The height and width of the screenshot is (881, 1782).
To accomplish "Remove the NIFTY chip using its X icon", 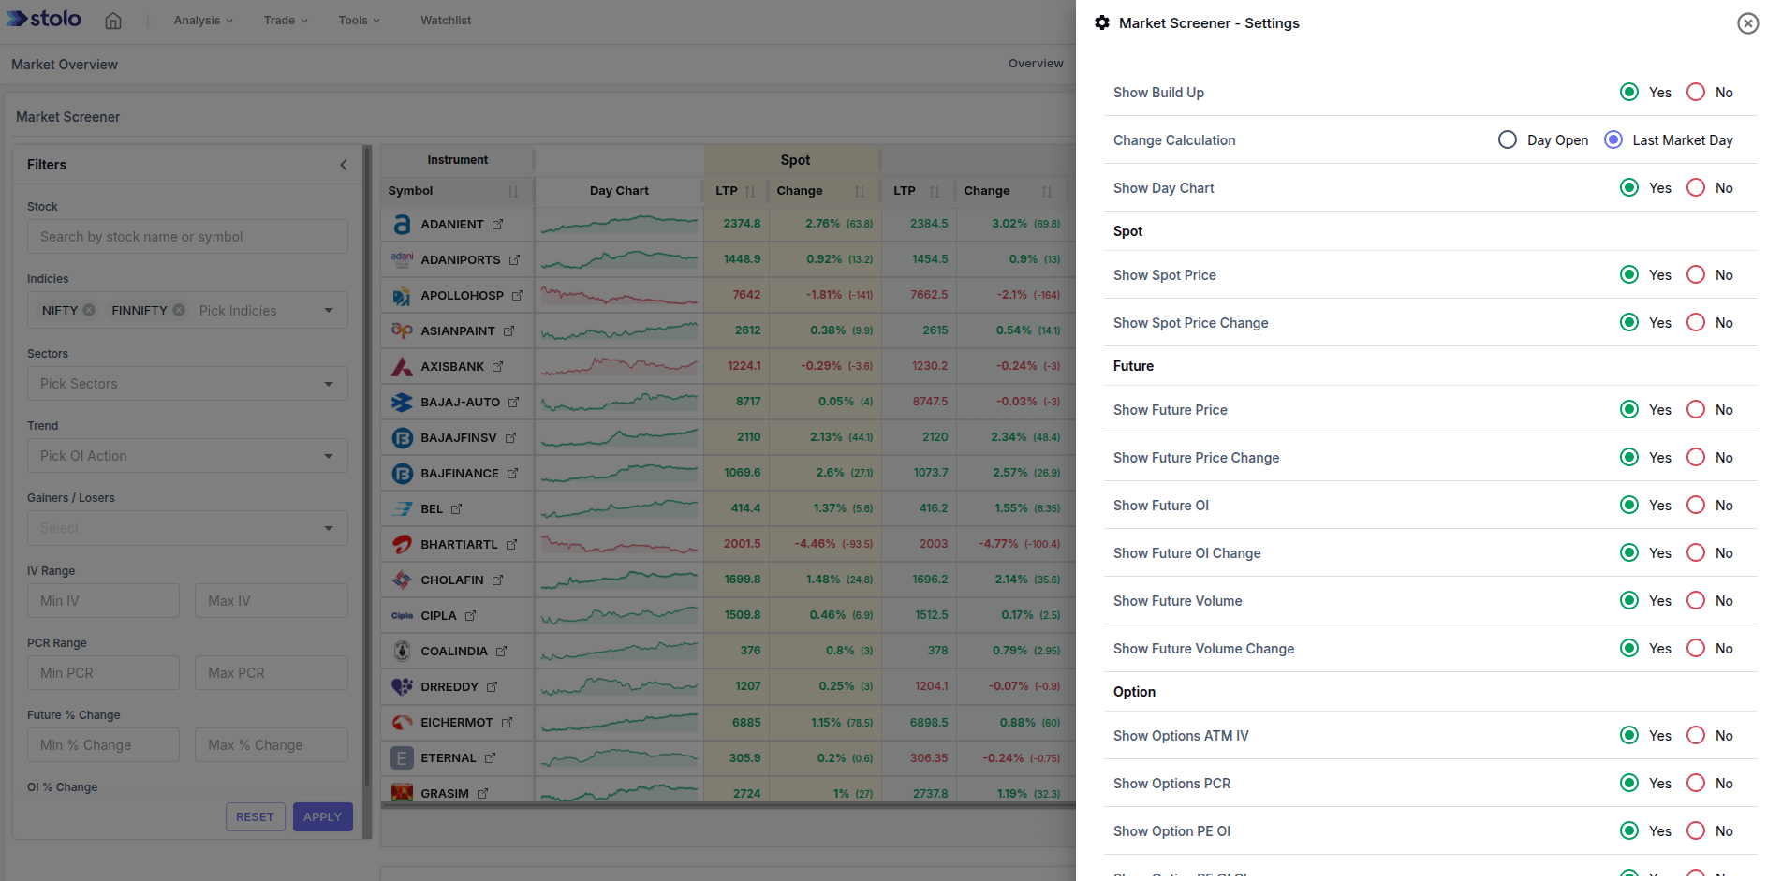I will (89, 310).
